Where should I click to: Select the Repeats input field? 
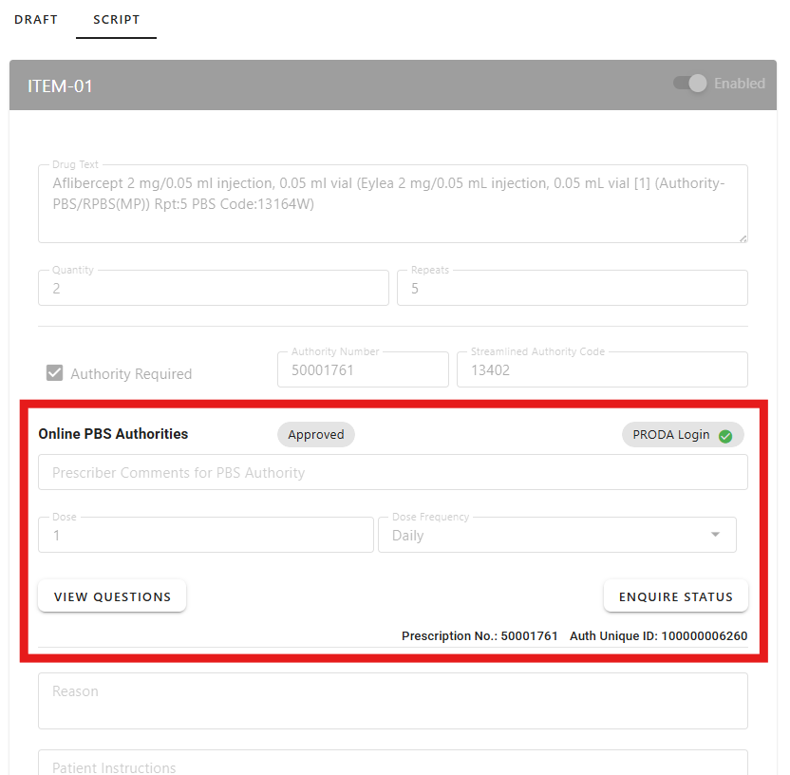572,289
